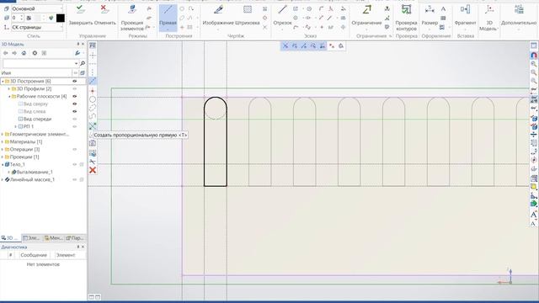Click the search magnifier in model tree panel
Viewport: 539px width, 303px height.
tap(83, 63)
